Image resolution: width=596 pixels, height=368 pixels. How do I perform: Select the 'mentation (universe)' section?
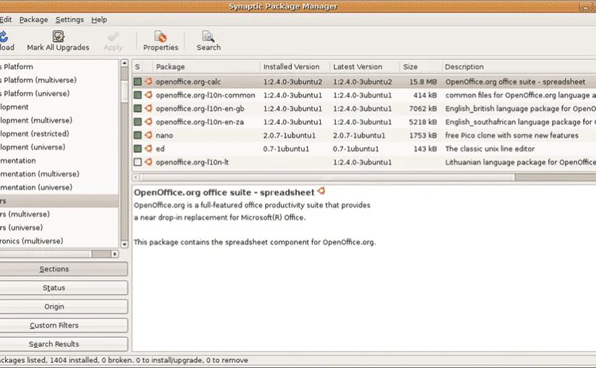click(36, 187)
